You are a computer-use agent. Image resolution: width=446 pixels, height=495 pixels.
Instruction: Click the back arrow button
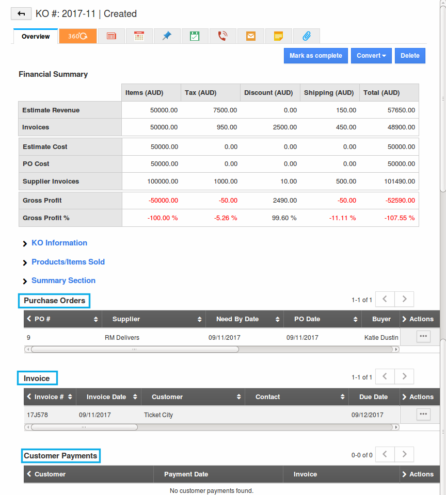pyautogui.click(x=21, y=14)
